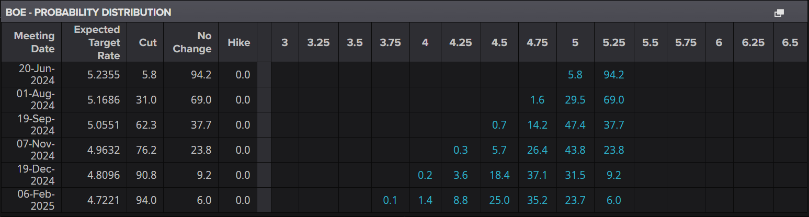809x217 pixels.
Task: Select the '4.25' rate column header
Action: coord(461,42)
